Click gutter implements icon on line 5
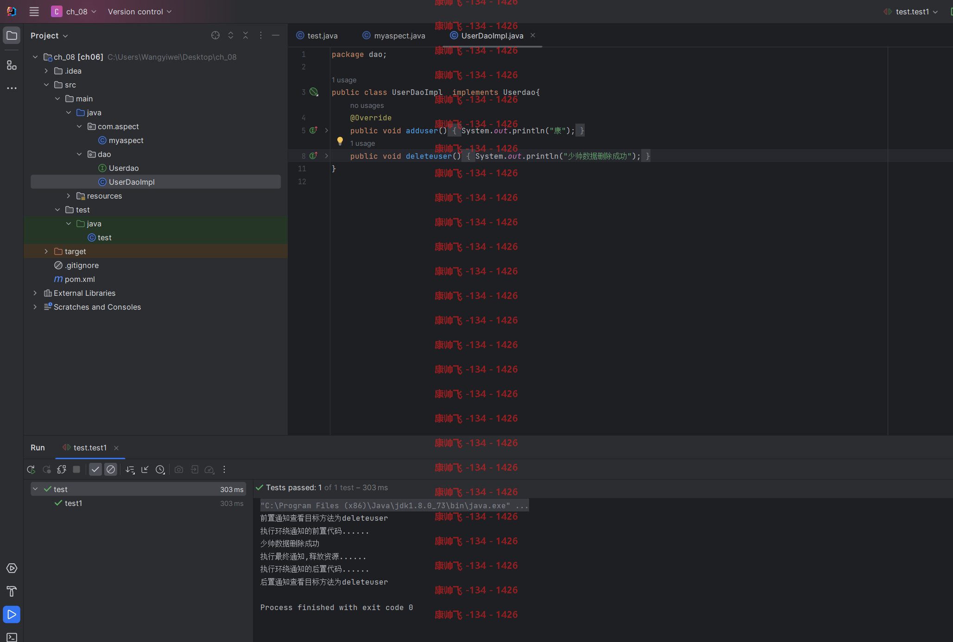Viewport: 953px width, 642px height. pos(314,131)
